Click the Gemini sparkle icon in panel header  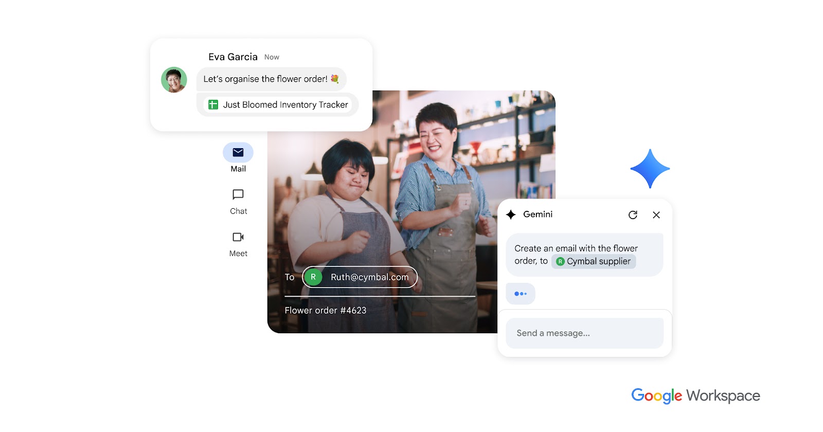(511, 214)
